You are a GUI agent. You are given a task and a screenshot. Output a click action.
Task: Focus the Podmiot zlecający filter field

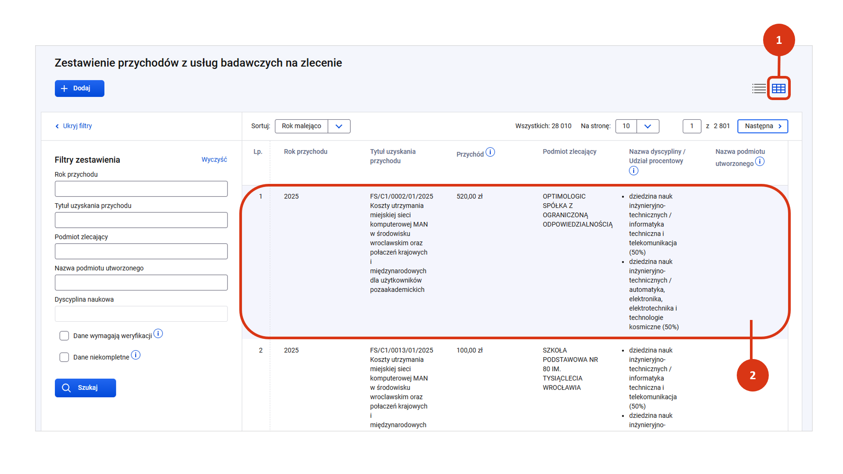[x=141, y=251]
